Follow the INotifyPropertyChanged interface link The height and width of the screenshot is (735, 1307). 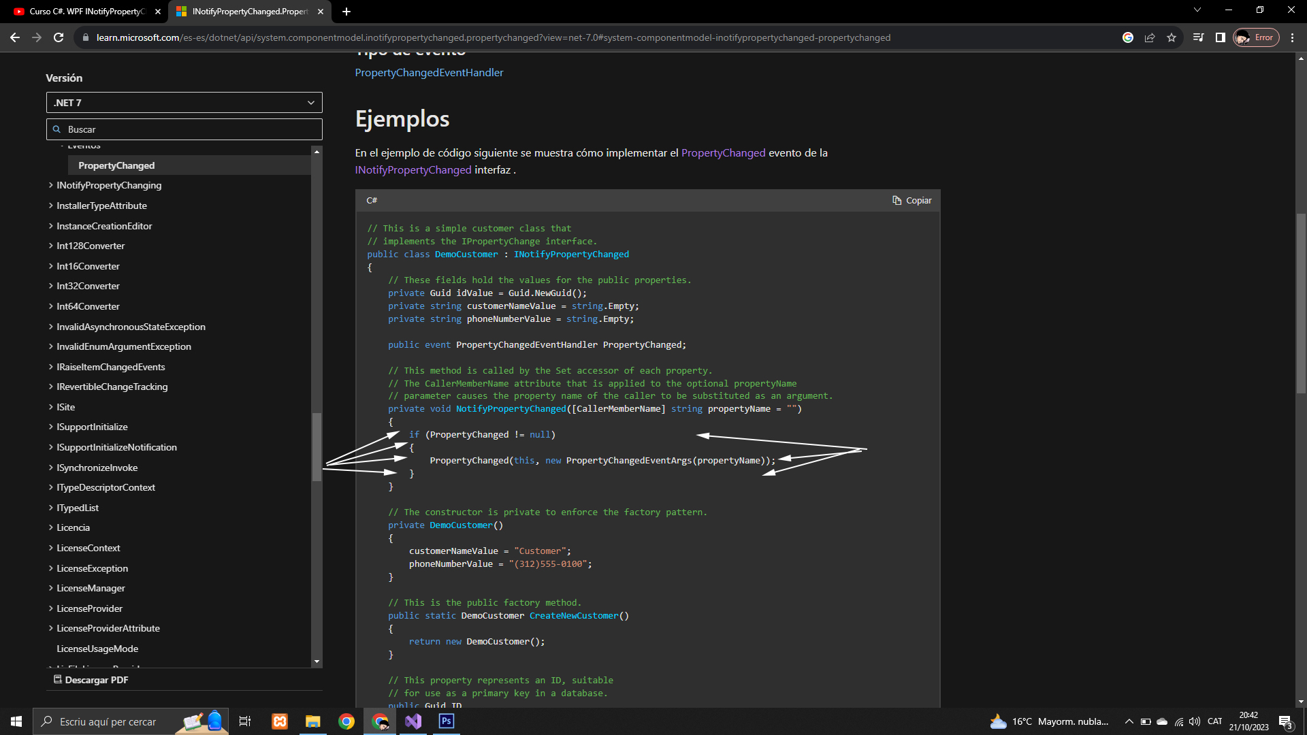coord(413,170)
